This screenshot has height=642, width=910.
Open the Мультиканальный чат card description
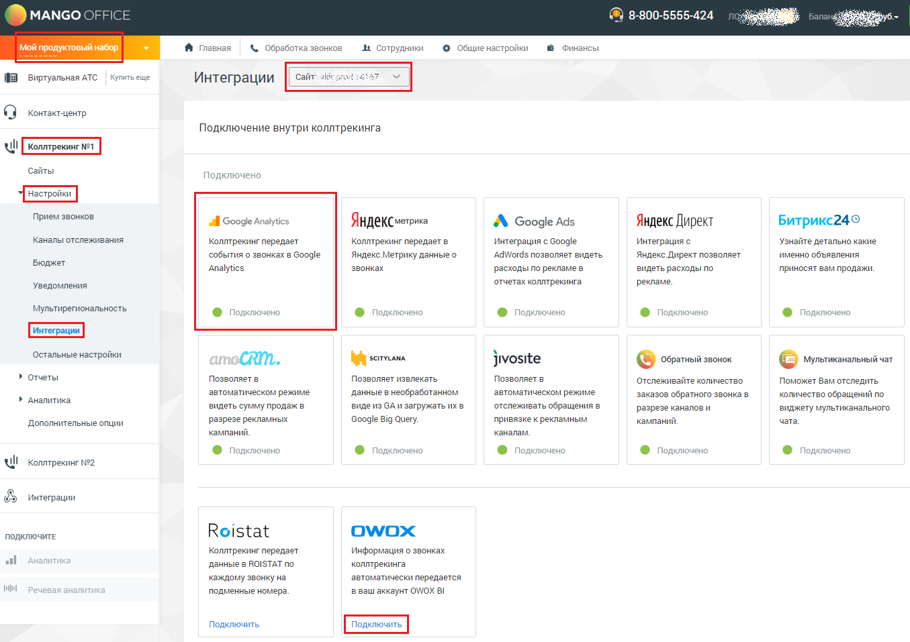(834, 400)
